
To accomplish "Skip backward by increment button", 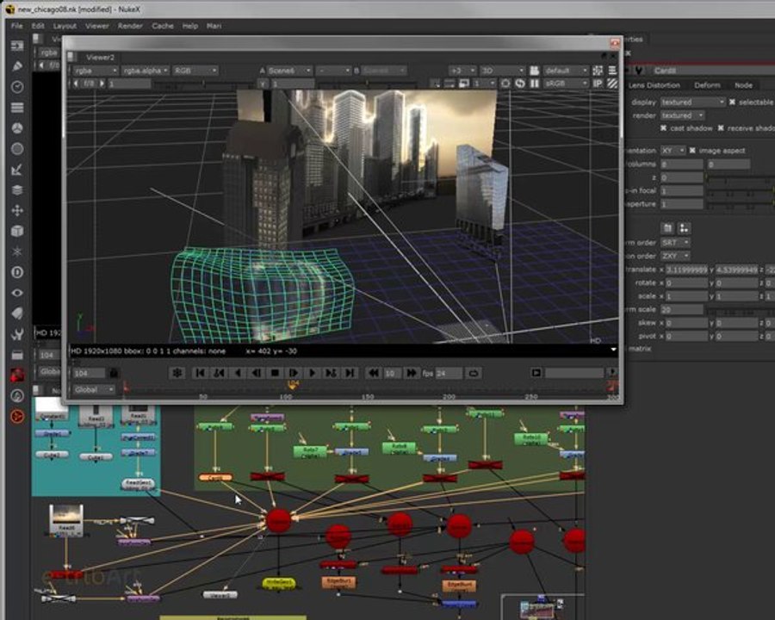I will tap(374, 373).
